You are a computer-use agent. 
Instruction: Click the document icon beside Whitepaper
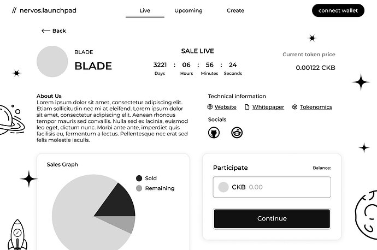pyautogui.click(x=247, y=107)
